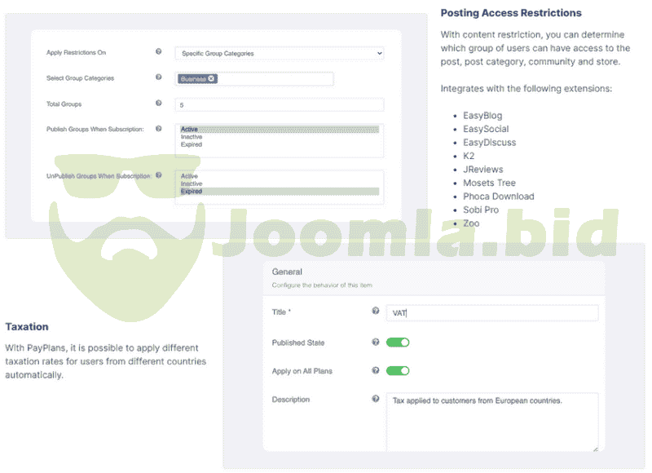Choose Active in UnPublish Groups list
The image size is (652, 473).
[x=189, y=176]
